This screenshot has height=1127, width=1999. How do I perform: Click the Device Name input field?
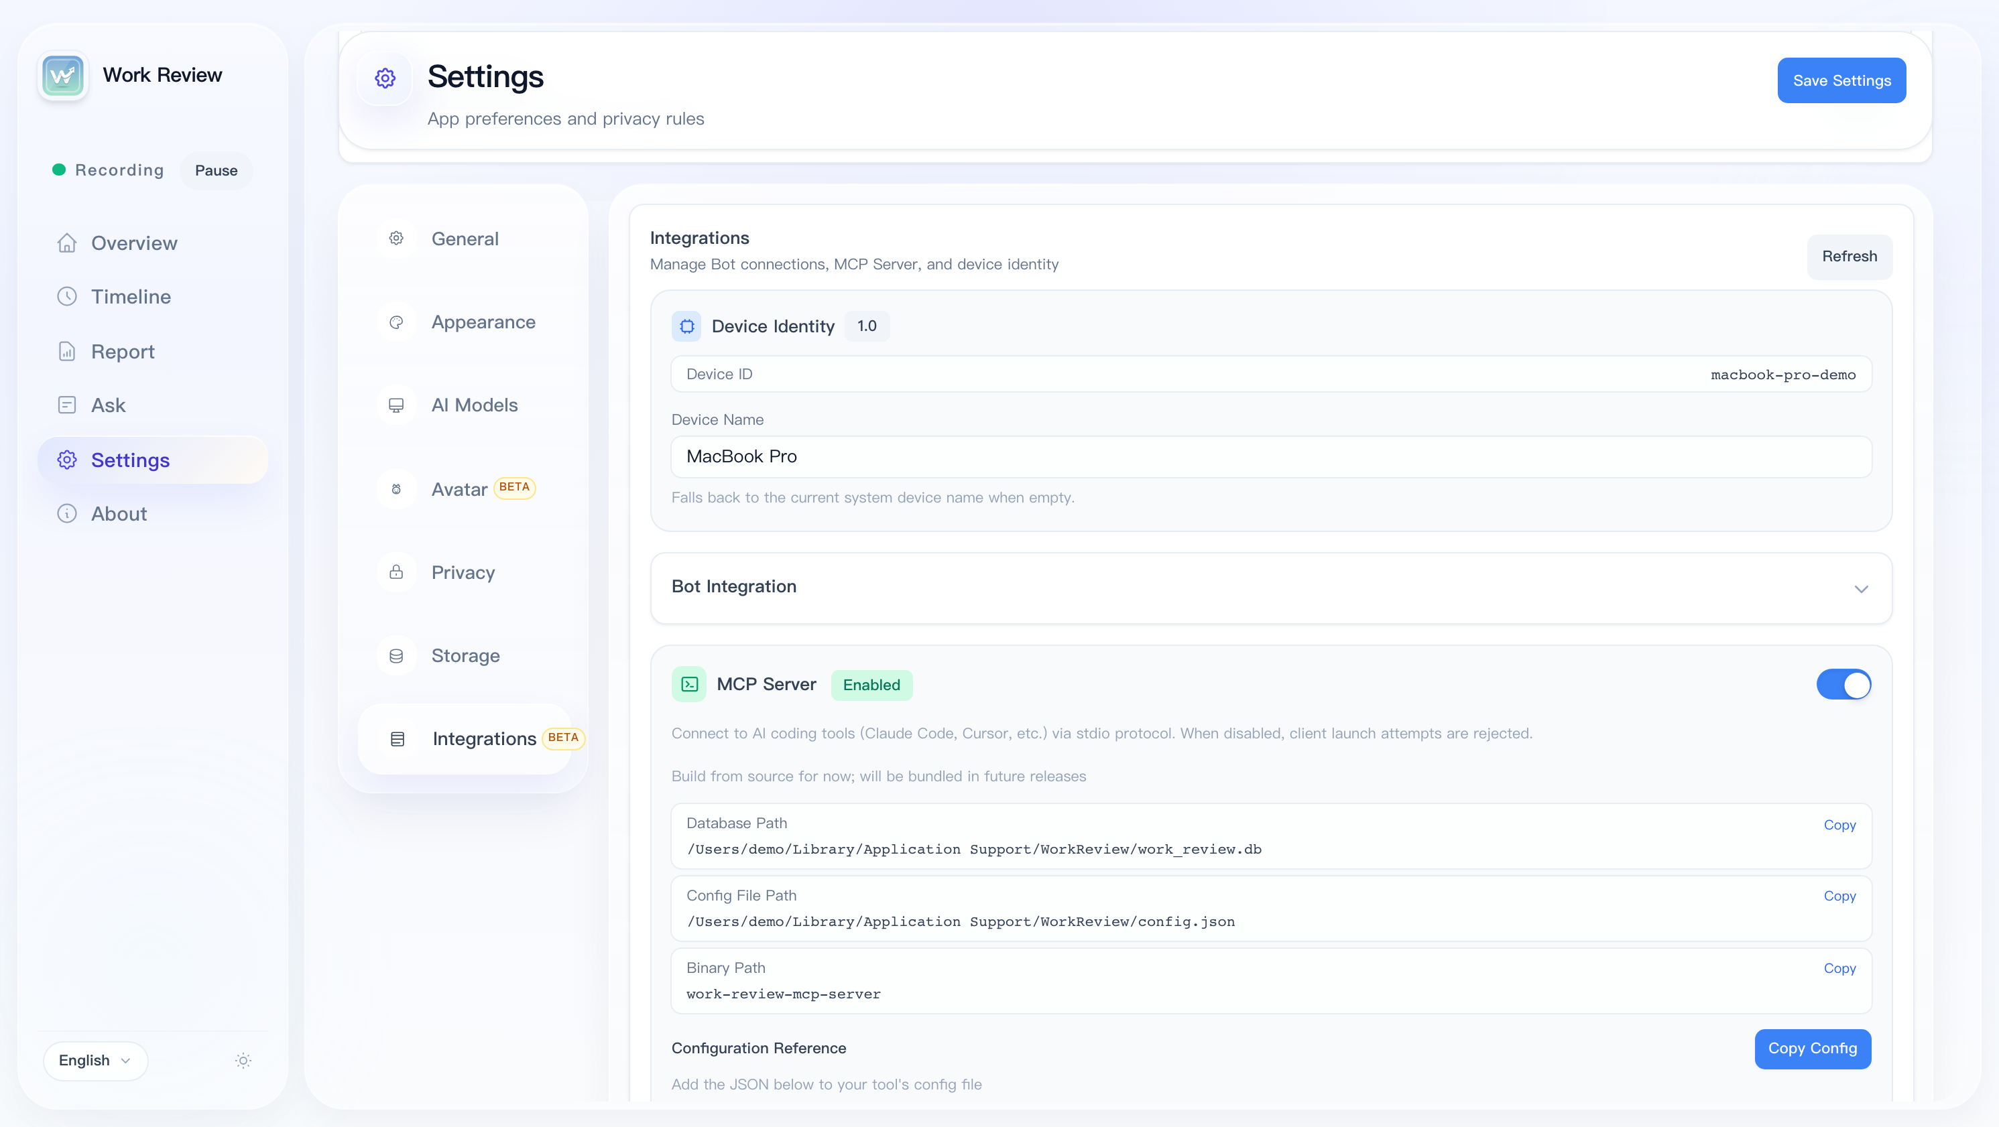pos(1271,456)
